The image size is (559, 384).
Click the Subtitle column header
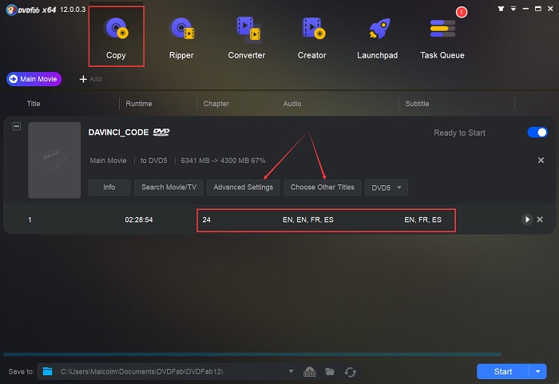point(417,104)
